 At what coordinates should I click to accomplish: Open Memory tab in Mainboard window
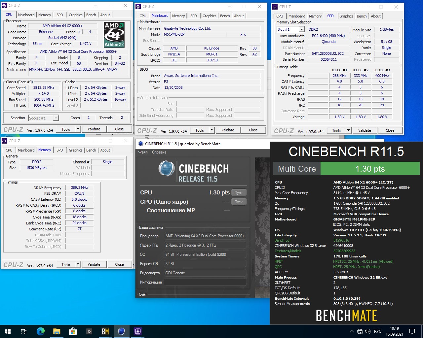178,16
